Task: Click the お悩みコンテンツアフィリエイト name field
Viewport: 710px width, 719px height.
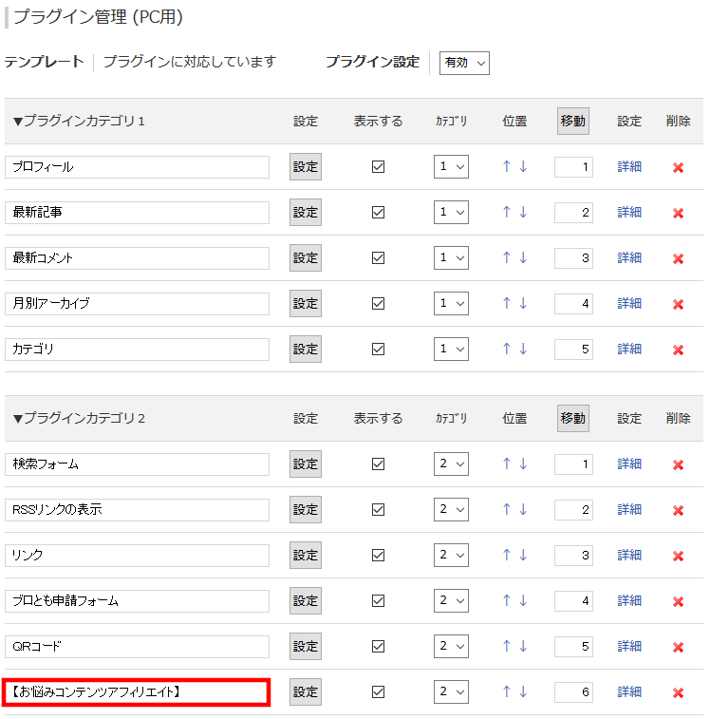Action: pos(136,692)
